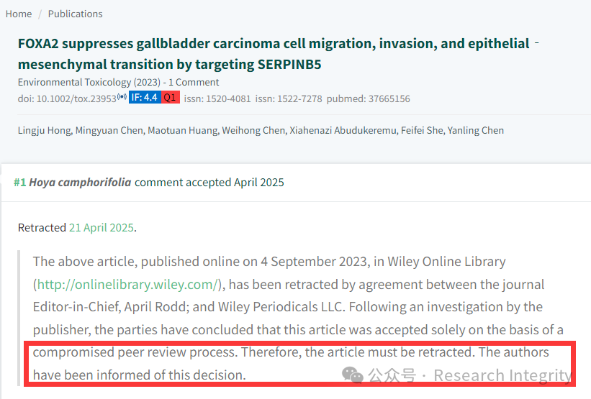
Task: Click the WeChat logo in the watermark
Action: tap(353, 375)
